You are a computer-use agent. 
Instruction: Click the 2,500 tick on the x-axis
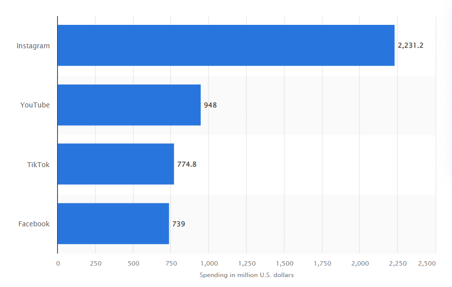tap(427, 263)
